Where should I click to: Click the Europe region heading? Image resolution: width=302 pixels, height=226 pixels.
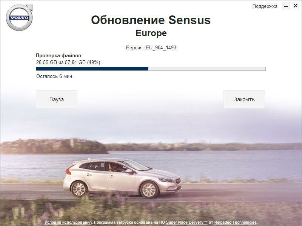(151, 33)
